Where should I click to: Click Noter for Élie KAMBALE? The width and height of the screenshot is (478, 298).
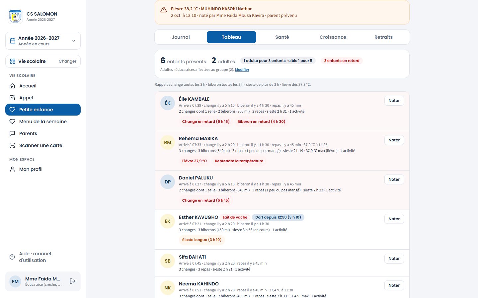point(394,101)
